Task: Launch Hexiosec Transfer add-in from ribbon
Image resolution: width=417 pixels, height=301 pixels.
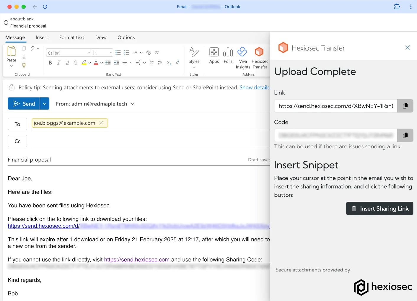Action: pos(260,58)
